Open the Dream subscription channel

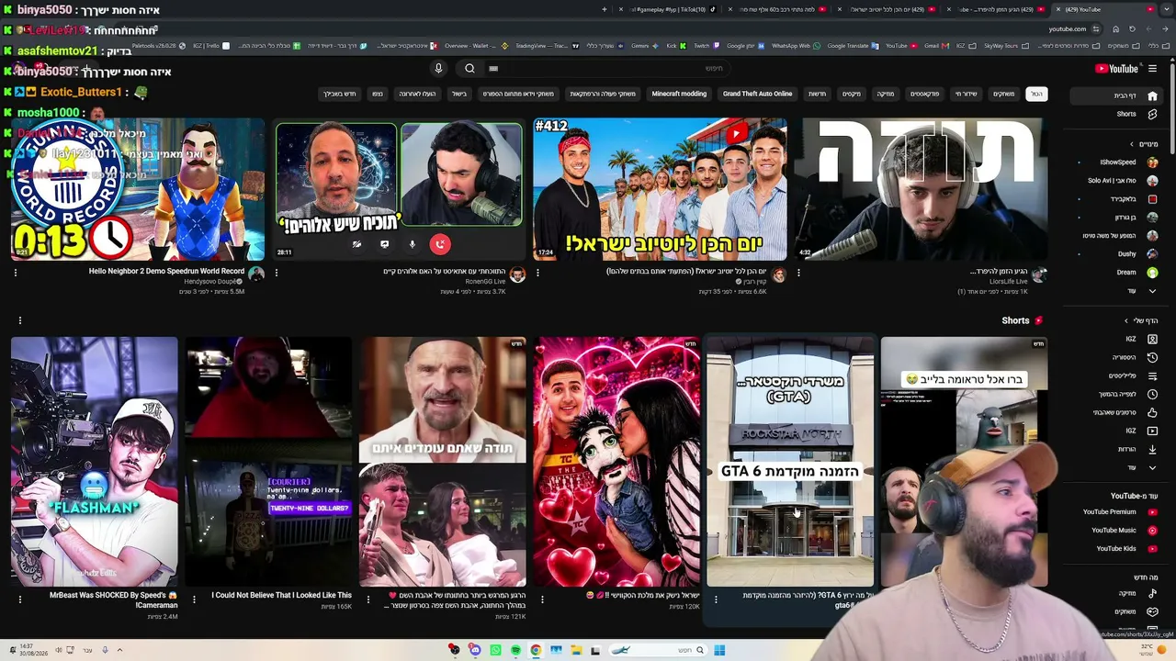1117,273
